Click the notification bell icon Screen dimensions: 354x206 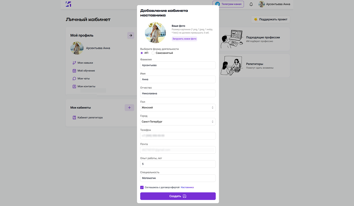[x=251, y=4]
